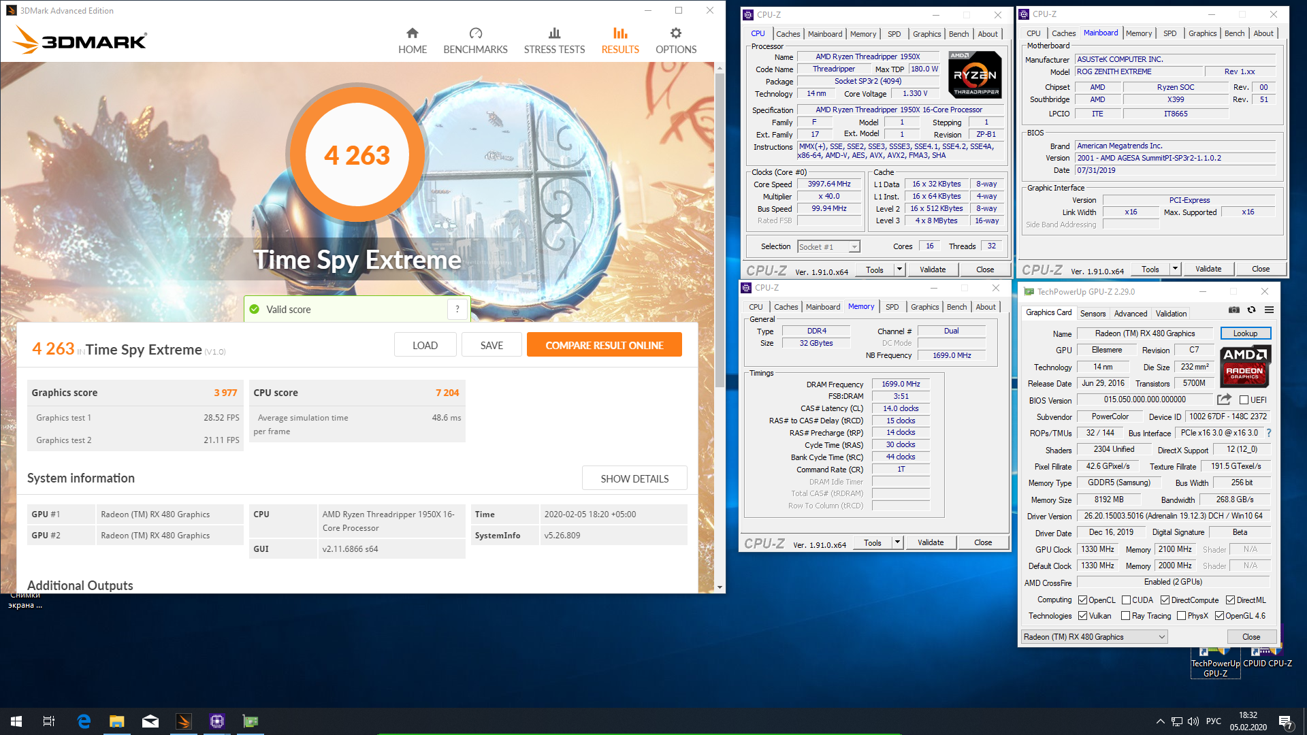Click SHOW DETAILS for system information
The width and height of the screenshot is (1307, 735).
pos(634,478)
